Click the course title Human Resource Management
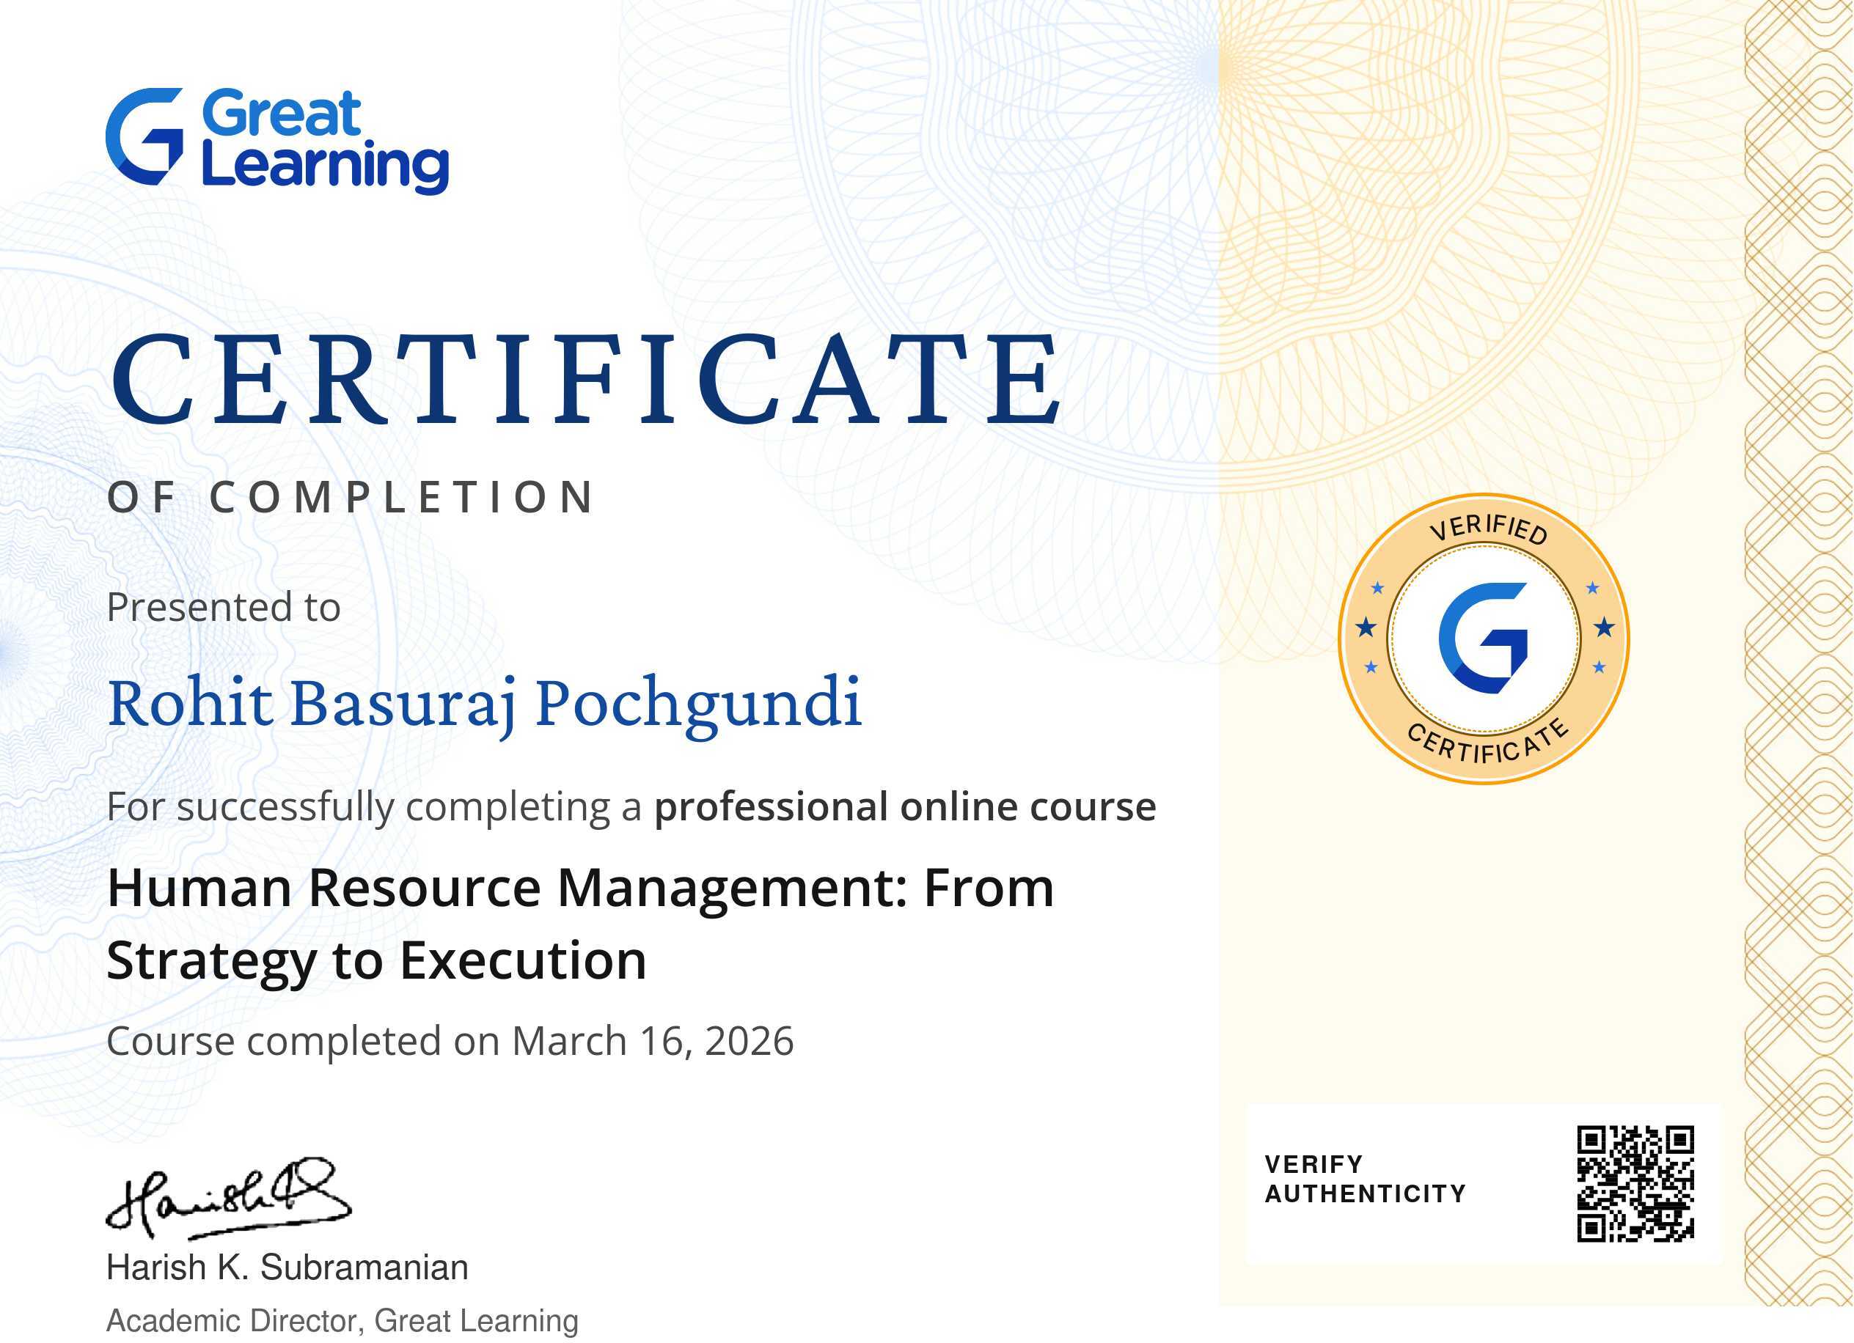The image size is (1854, 1343). coord(580,887)
